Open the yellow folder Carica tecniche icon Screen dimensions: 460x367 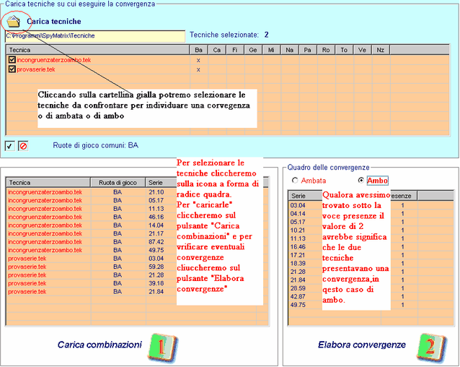click(x=14, y=22)
